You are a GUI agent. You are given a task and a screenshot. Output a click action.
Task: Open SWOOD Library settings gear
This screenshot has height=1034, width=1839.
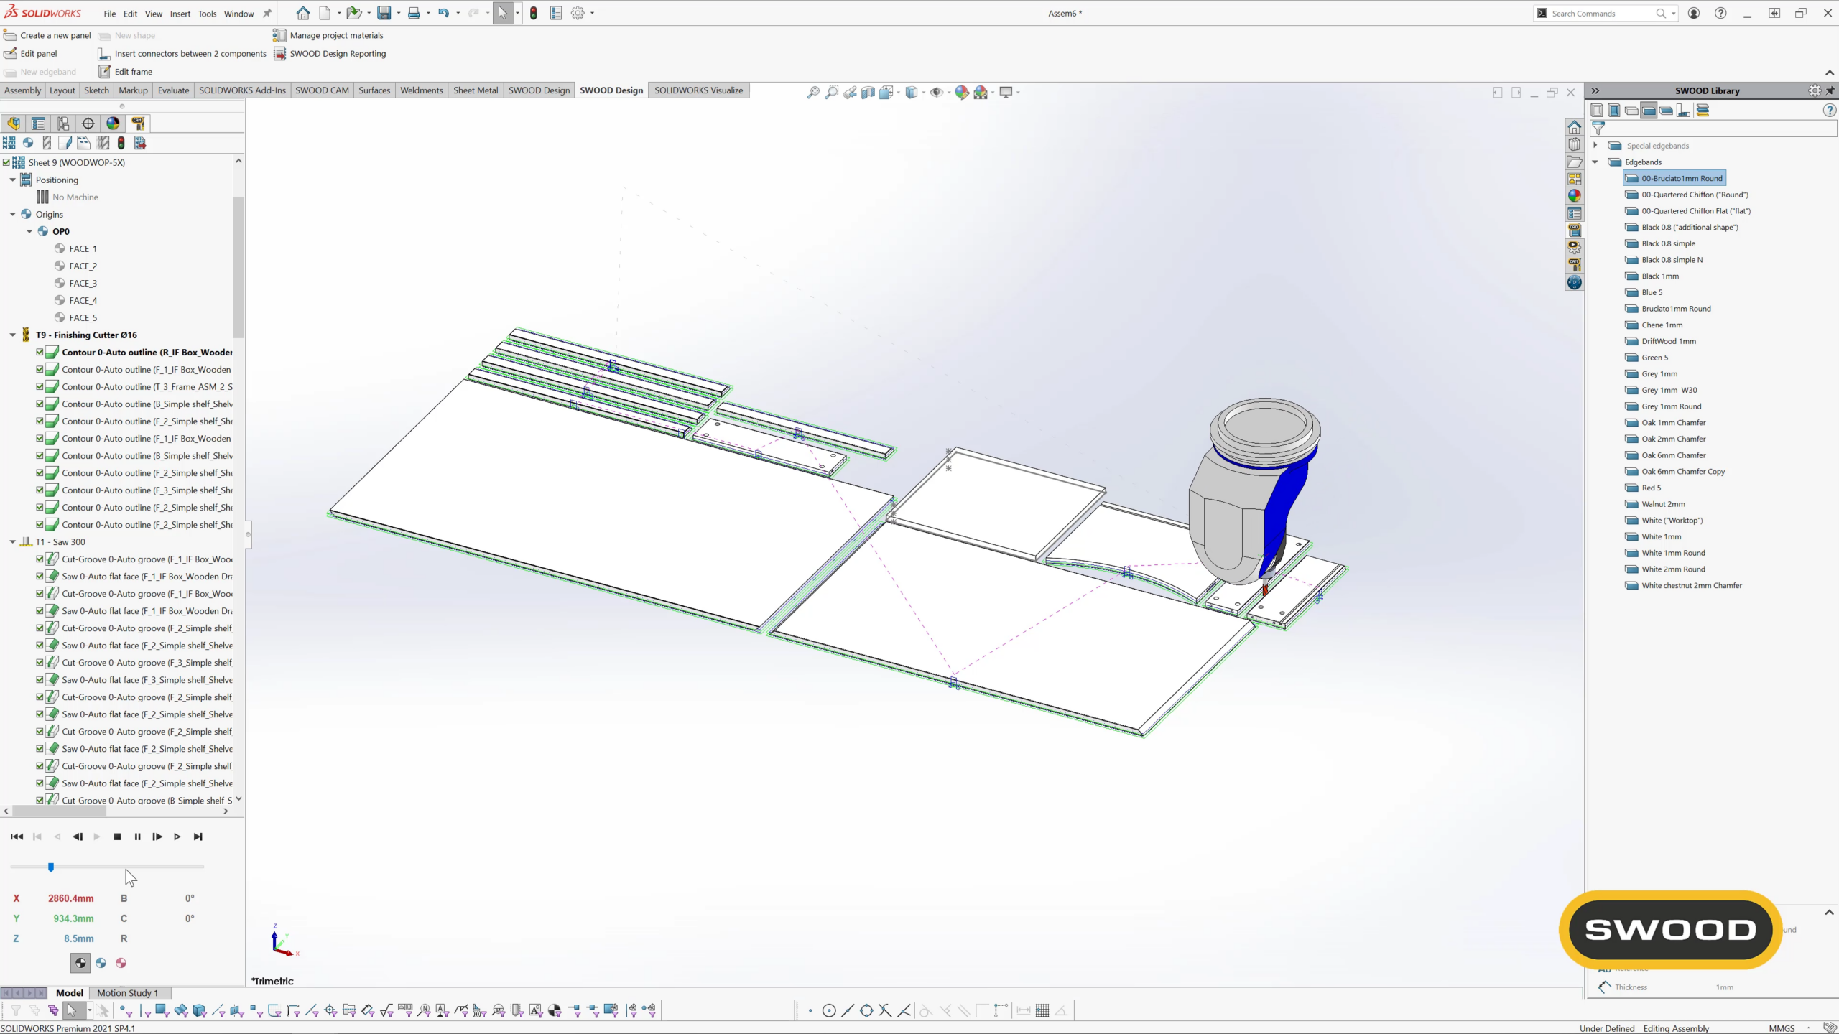[1815, 90]
